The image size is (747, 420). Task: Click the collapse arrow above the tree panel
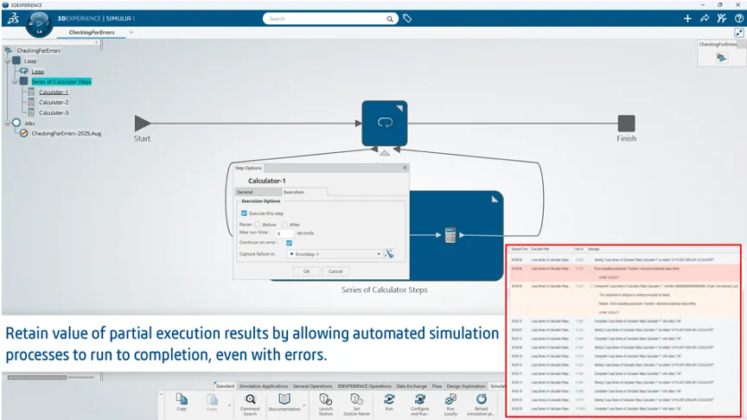[96, 42]
